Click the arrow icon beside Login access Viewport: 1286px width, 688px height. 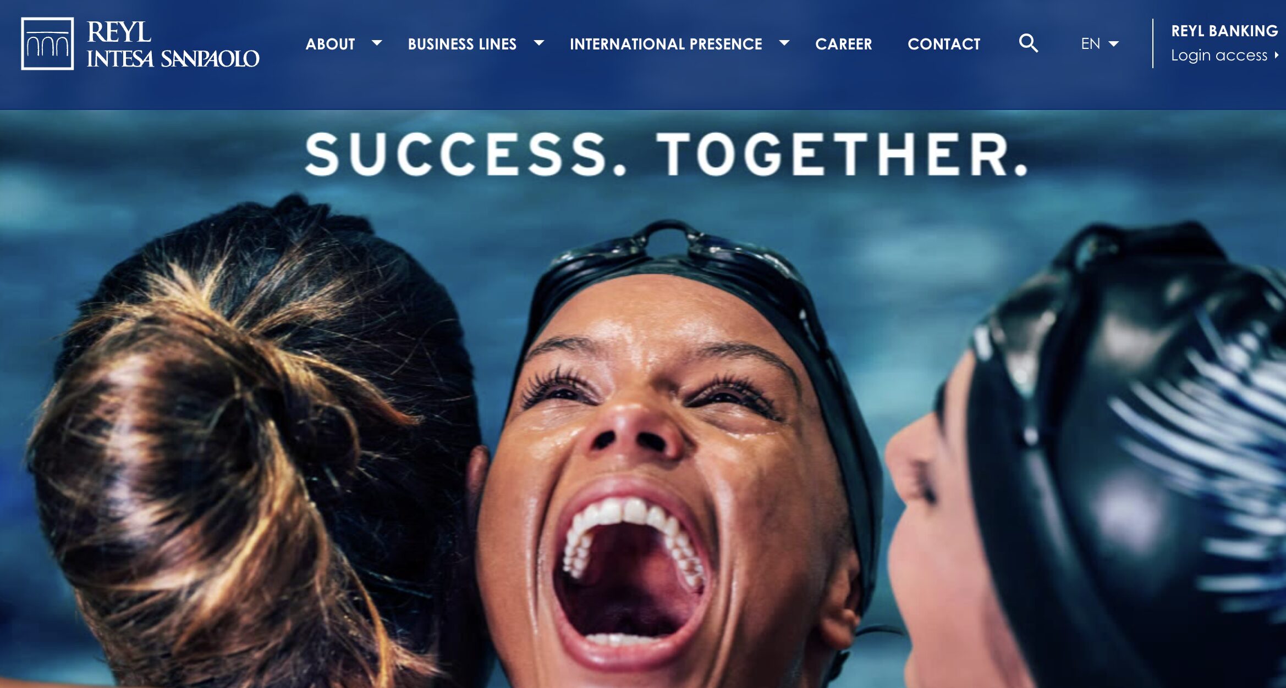pyautogui.click(x=1276, y=56)
